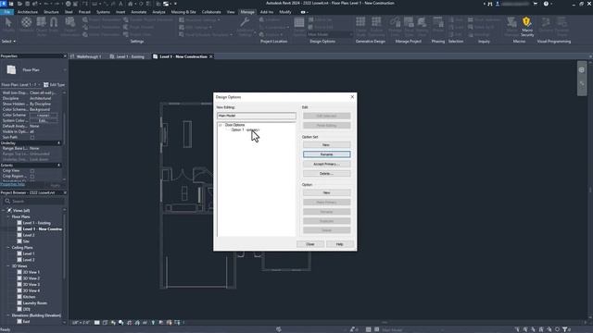Click the Help question mark icon

(546, 4)
